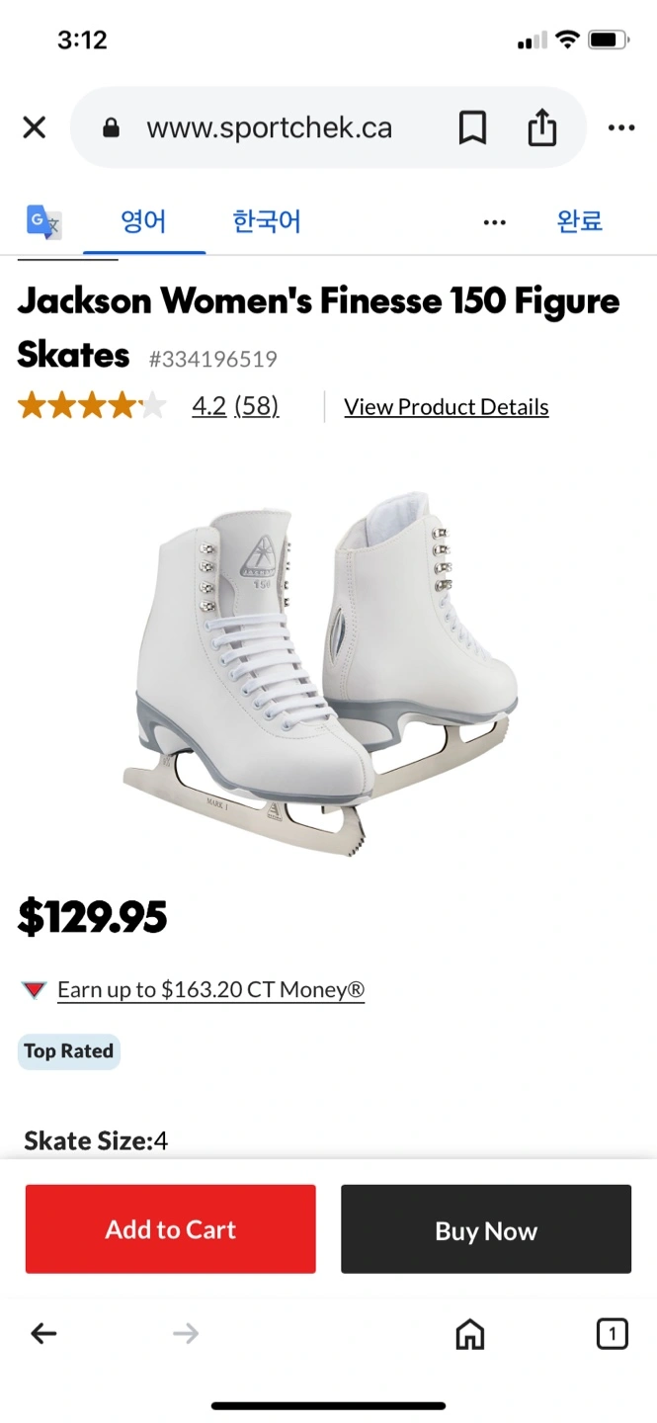Tap the Buy Now button
The image size is (657, 1423).
tap(486, 1229)
